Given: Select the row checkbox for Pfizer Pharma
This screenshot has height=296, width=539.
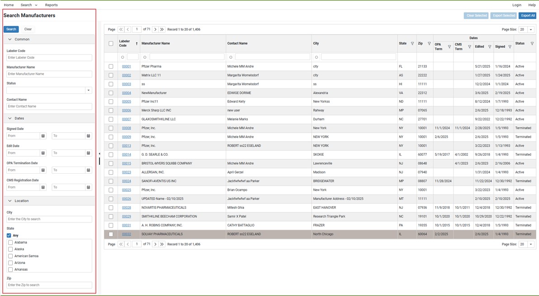Looking at the screenshot, I should pyautogui.click(x=111, y=66).
